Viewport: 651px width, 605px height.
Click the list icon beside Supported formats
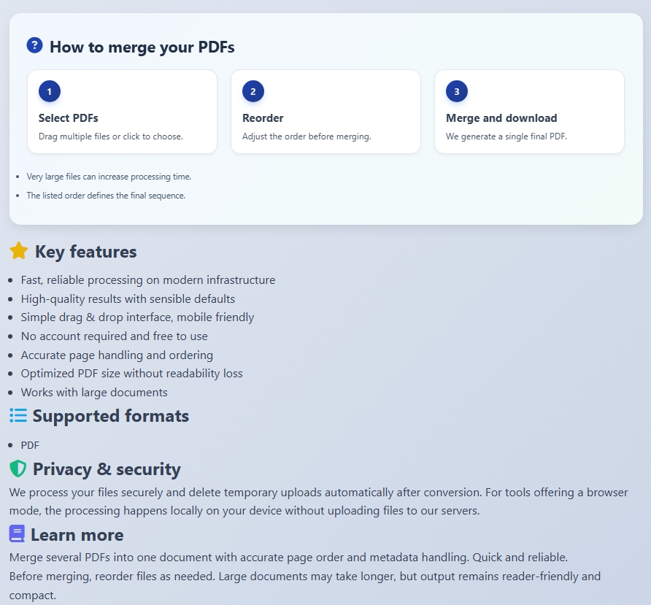coord(18,415)
